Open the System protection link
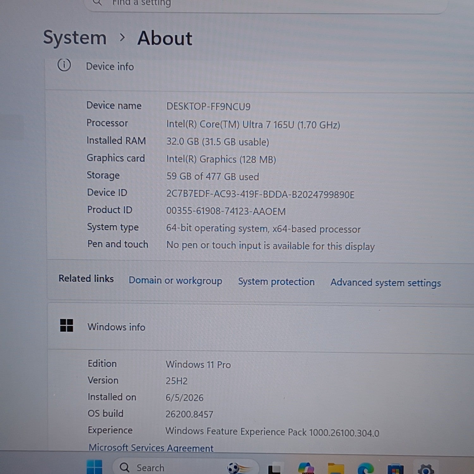This screenshot has width=474, height=474. (276, 282)
